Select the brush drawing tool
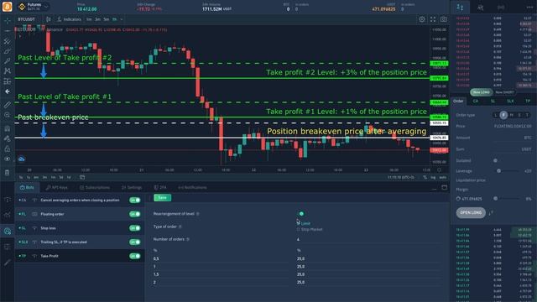 (8, 51)
